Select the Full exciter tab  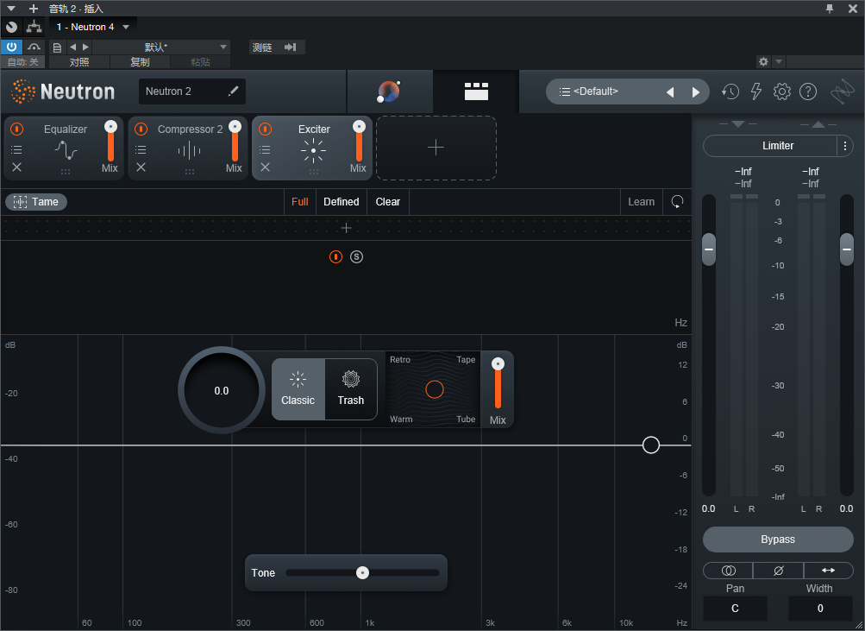point(299,201)
